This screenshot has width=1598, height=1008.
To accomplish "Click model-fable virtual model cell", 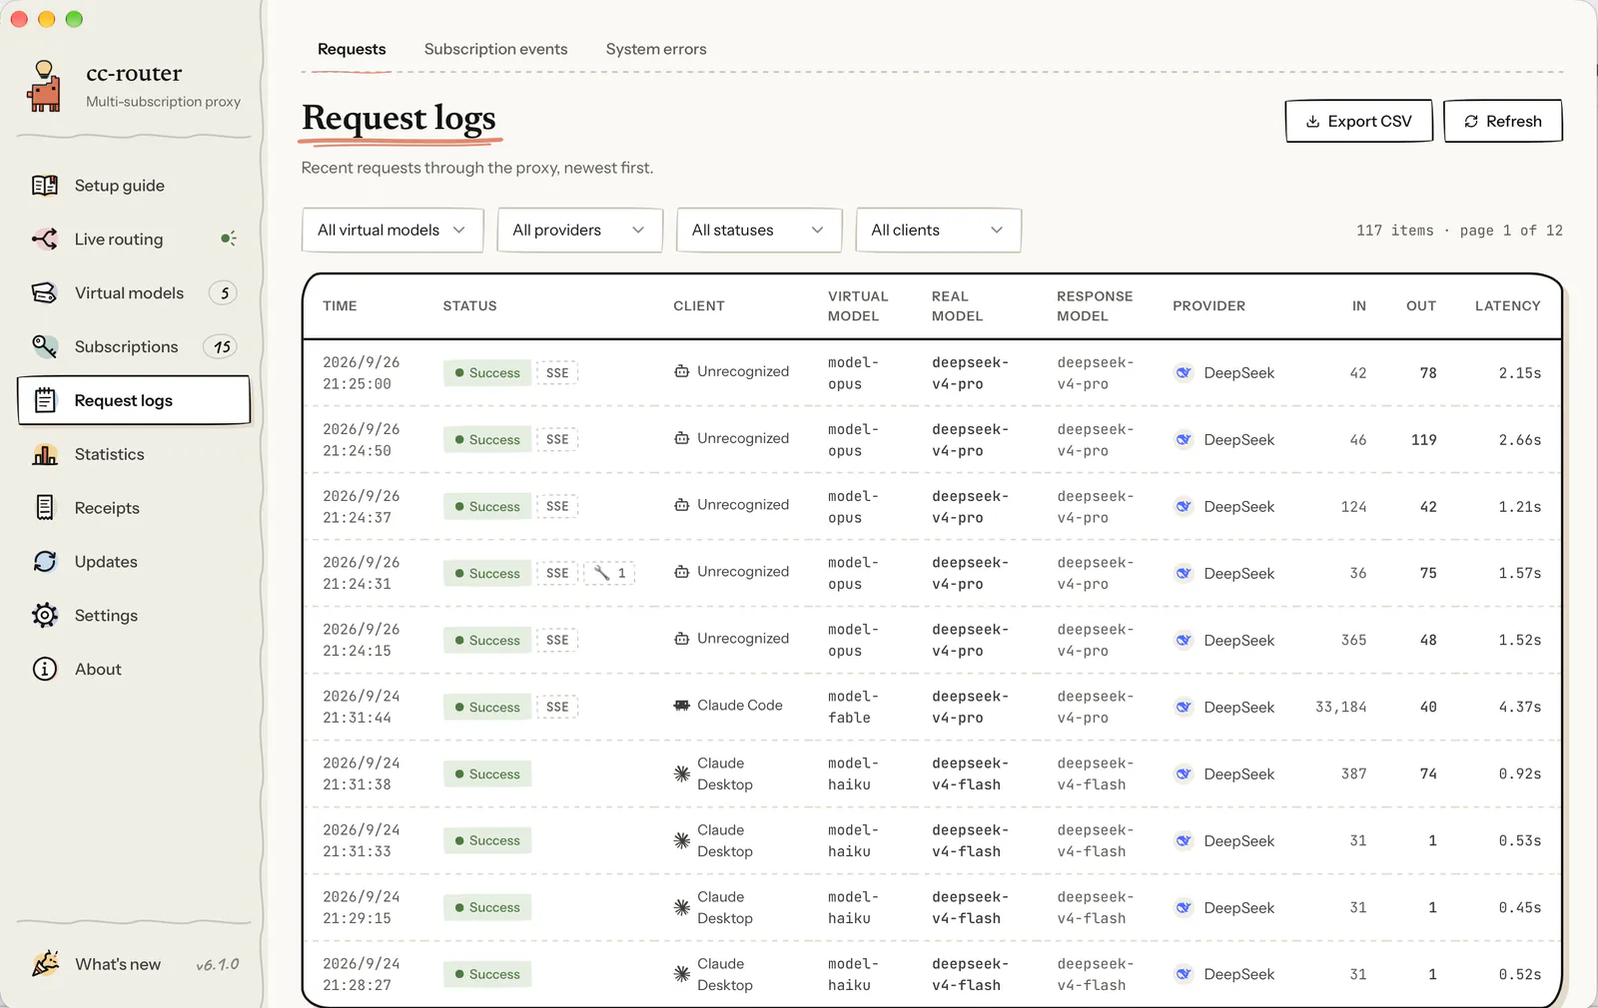I will [854, 707].
